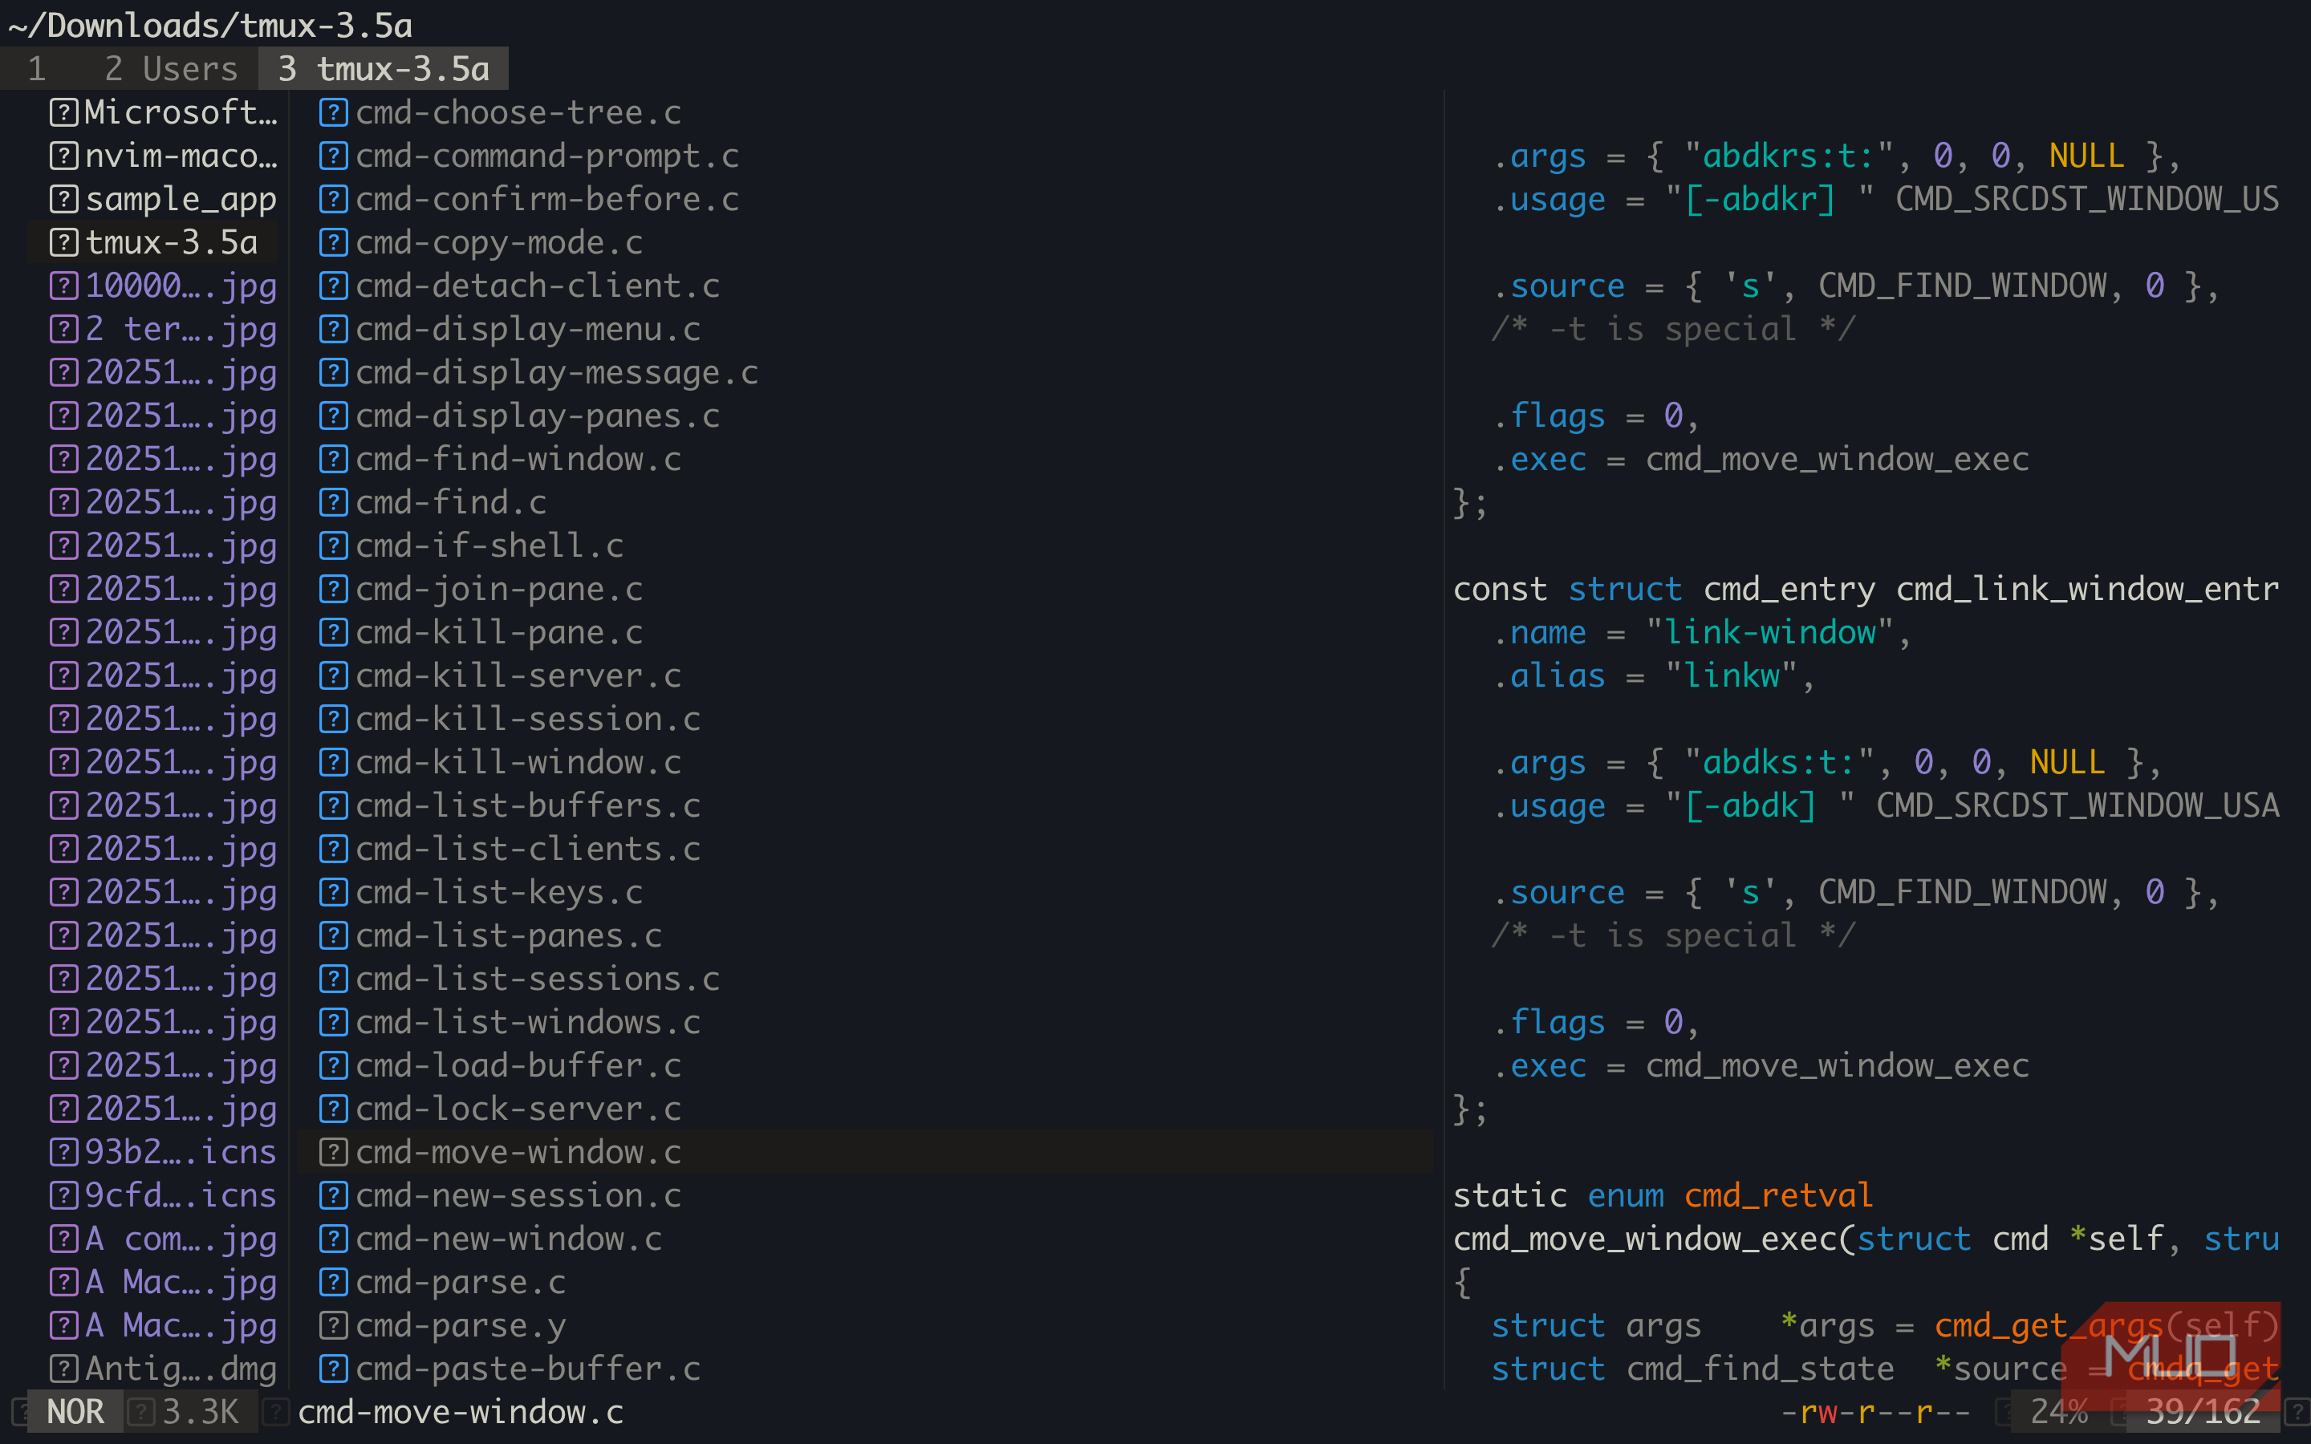Select cmd-display-message.c file

click(x=557, y=372)
